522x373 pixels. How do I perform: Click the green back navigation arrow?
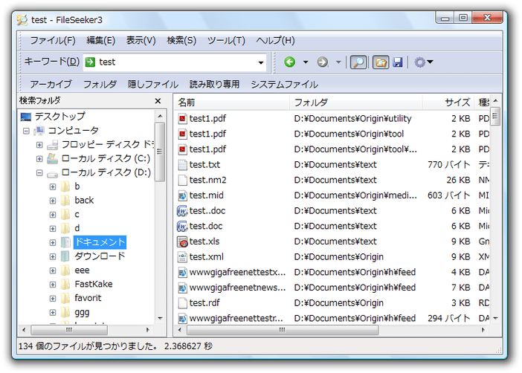pyautogui.click(x=290, y=62)
